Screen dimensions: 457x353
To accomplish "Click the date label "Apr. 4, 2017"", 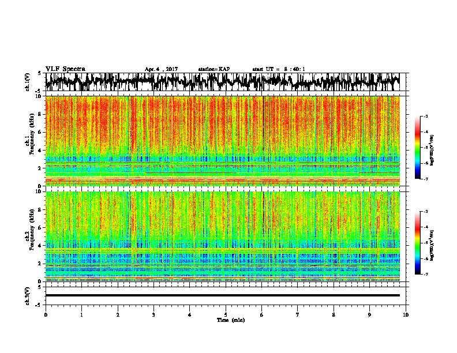I will pyautogui.click(x=161, y=69).
